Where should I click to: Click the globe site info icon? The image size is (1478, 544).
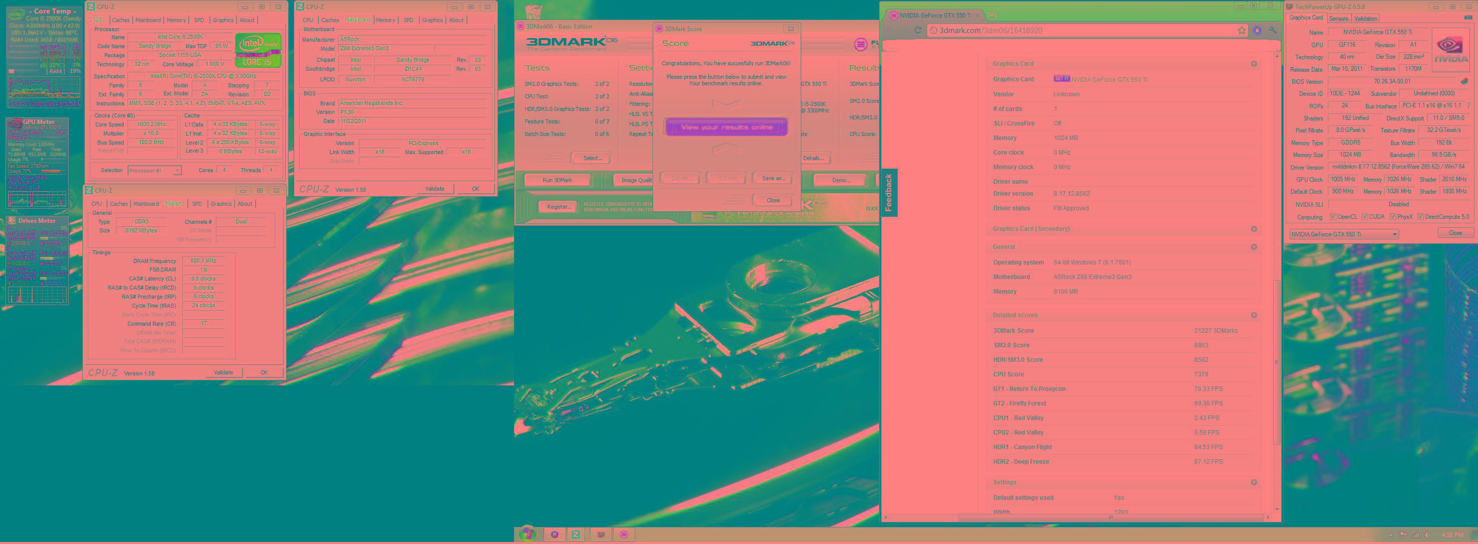pos(933,31)
